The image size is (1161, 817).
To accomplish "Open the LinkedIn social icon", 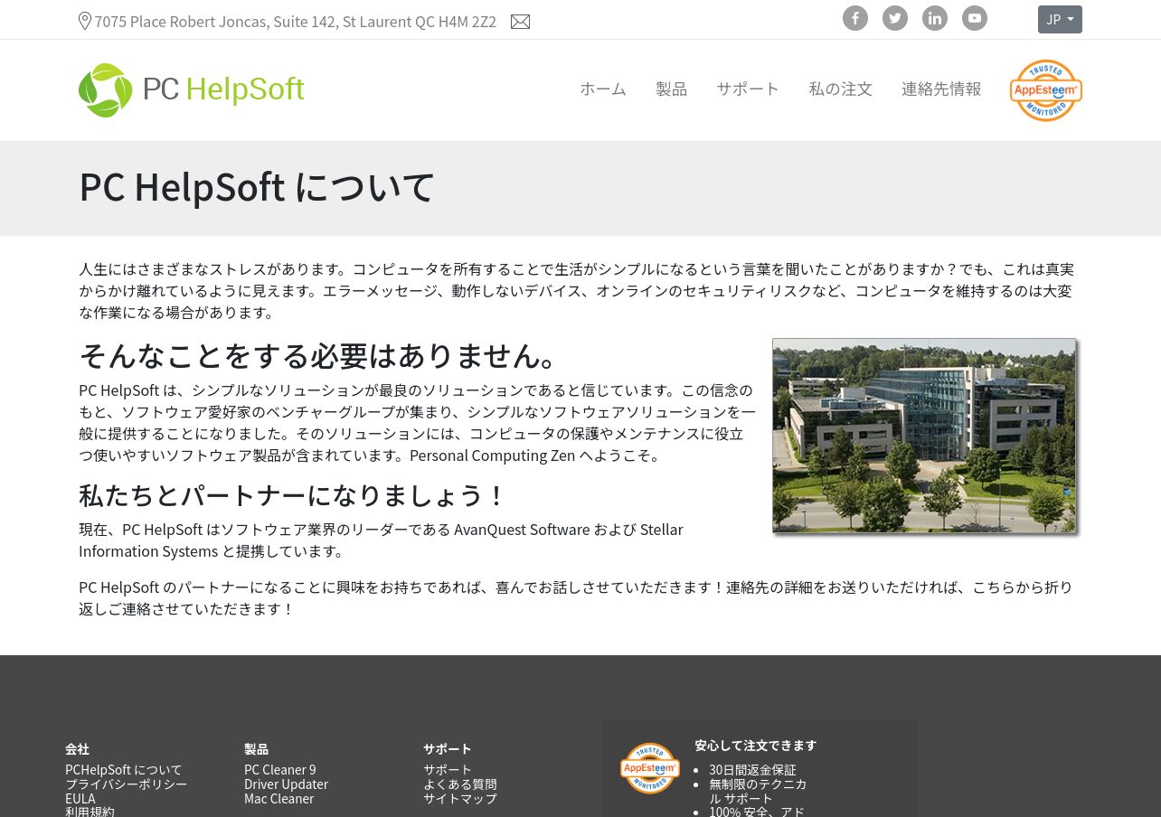I will pos(935,18).
